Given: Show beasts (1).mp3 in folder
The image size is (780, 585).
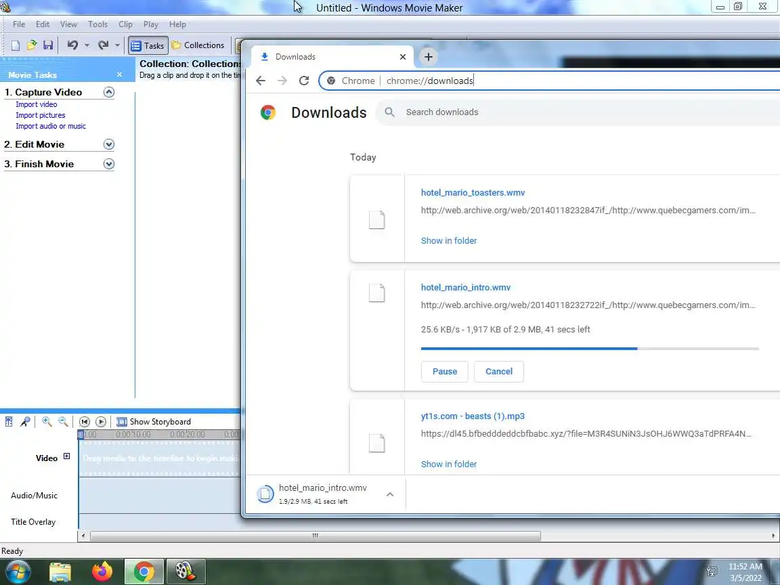Looking at the screenshot, I should click(449, 464).
